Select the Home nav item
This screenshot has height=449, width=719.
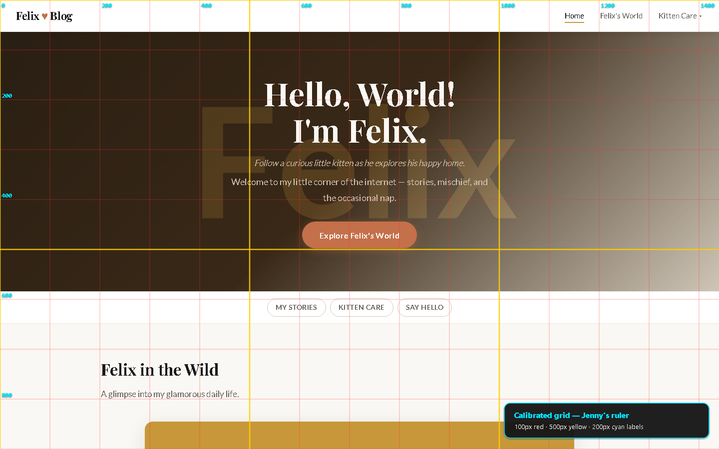pos(574,16)
